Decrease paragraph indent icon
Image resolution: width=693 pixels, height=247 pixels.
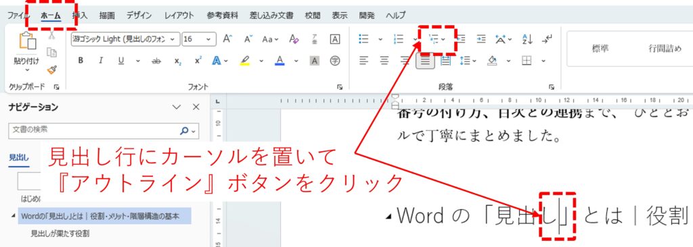coord(460,39)
